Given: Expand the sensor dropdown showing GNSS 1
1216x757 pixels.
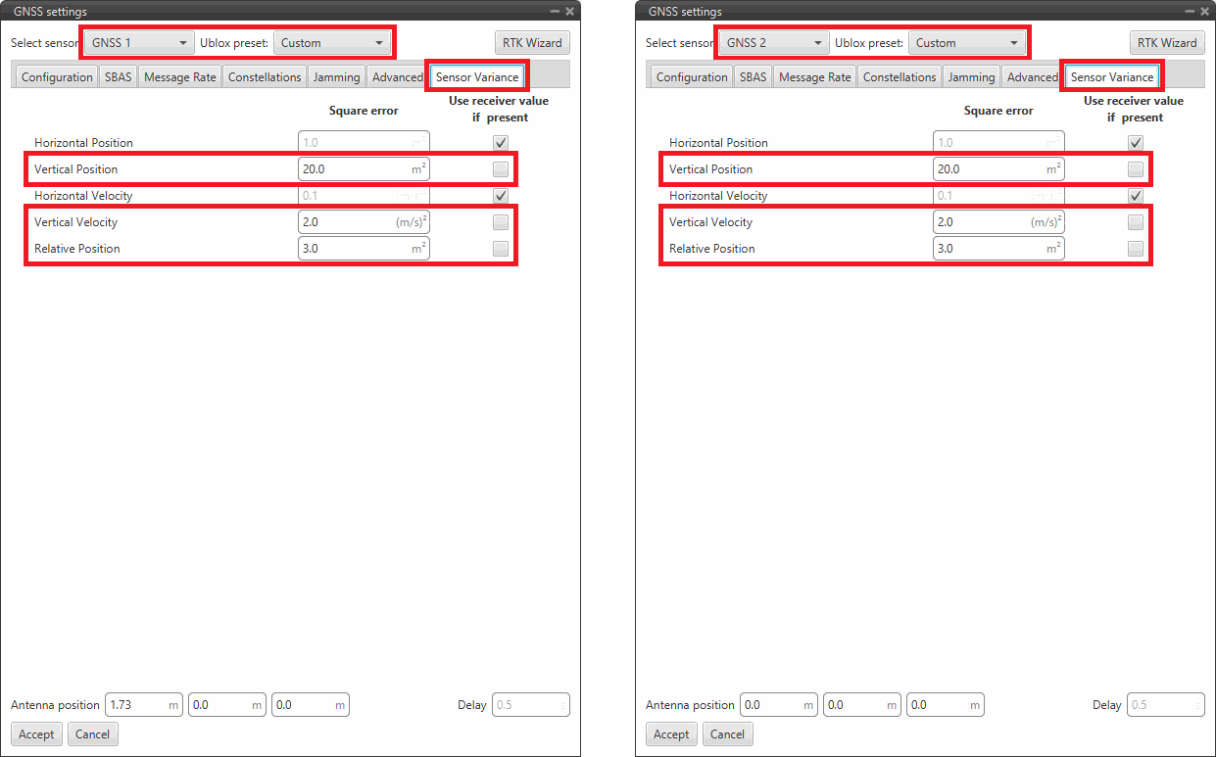Looking at the screenshot, I should click(139, 43).
